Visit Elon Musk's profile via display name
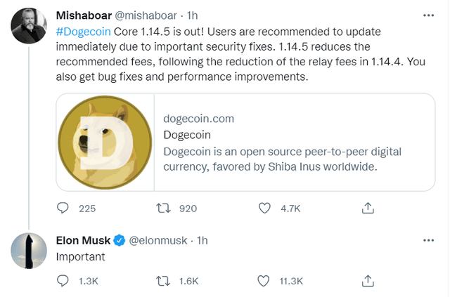Viewport: 450px width, 297px height. click(x=82, y=240)
